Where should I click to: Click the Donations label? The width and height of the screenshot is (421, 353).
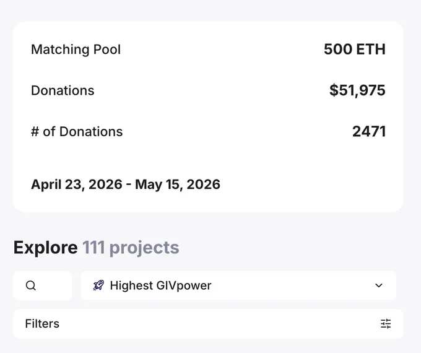coord(63,90)
